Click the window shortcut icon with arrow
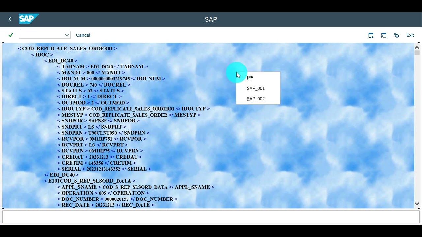The height and width of the screenshot is (237, 422). point(384,35)
